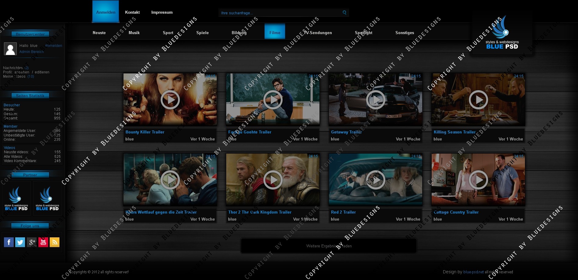Select the Spiele category
Viewport: 578px width, 280px height.
pyautogui.click(x=202, y=33)
